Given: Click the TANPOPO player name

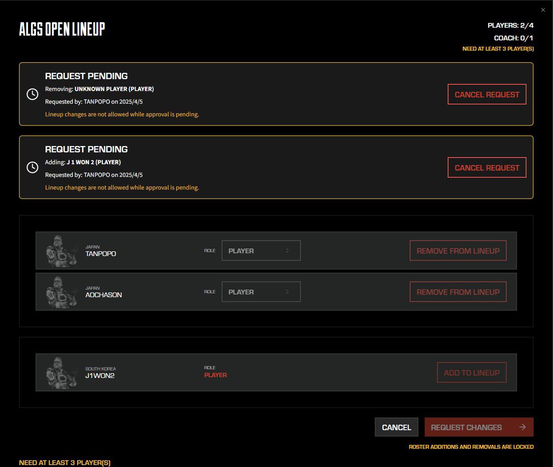Looking at the screenshot, I should tap(100, 254).
